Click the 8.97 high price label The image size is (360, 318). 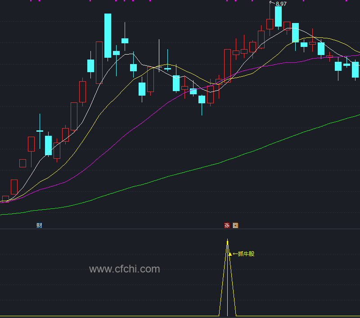coord(281,4)
